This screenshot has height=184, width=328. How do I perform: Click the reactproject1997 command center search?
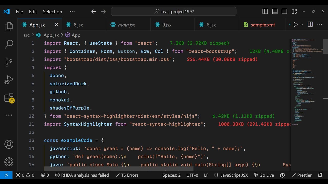pyautogui.click(x=173, y=11)
